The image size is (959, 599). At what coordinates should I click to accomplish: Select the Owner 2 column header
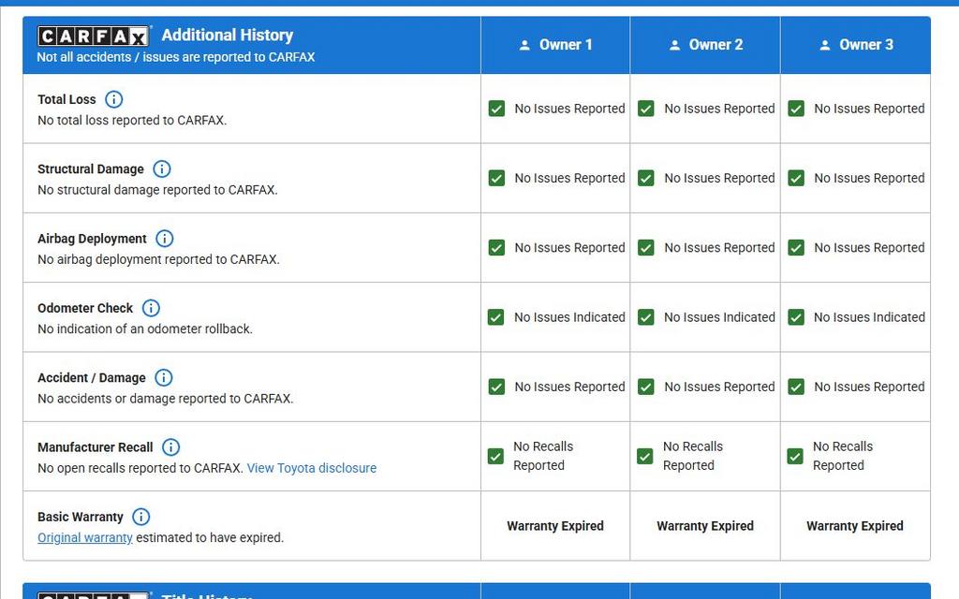pyautogui.click(x=705, y=45)
